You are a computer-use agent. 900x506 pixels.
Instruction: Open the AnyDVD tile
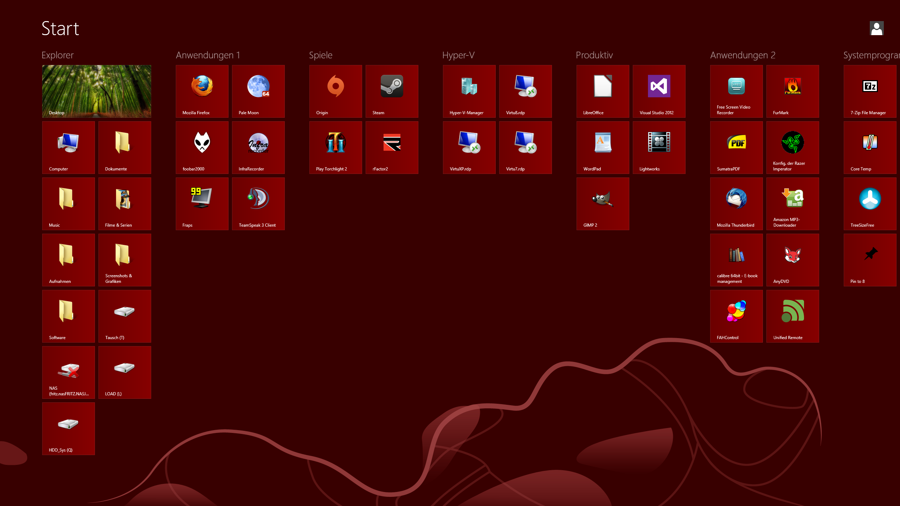click(x=793, y=260)
